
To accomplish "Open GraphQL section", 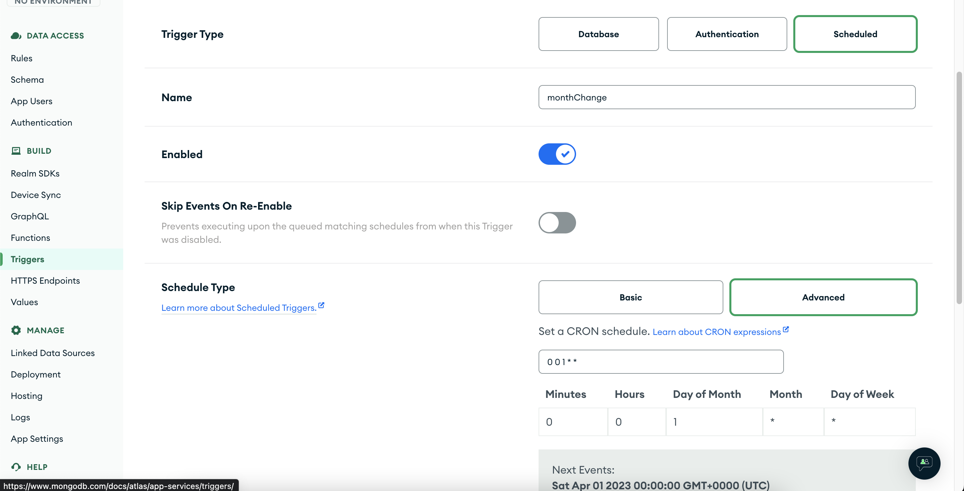I will [x=30, y=216].
